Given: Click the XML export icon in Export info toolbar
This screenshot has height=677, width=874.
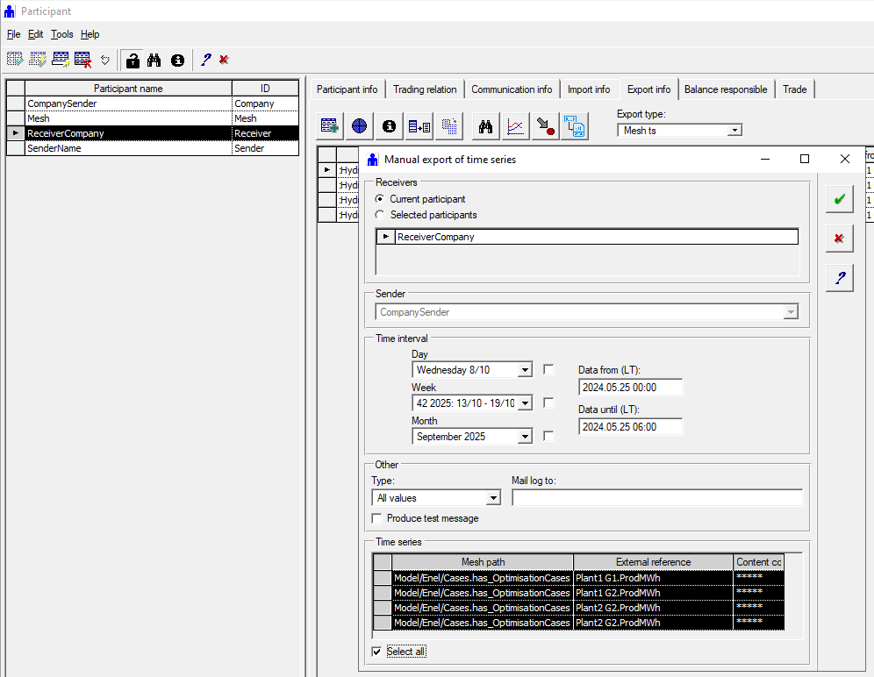Looking at the screenshot, I should coord(574,125).
